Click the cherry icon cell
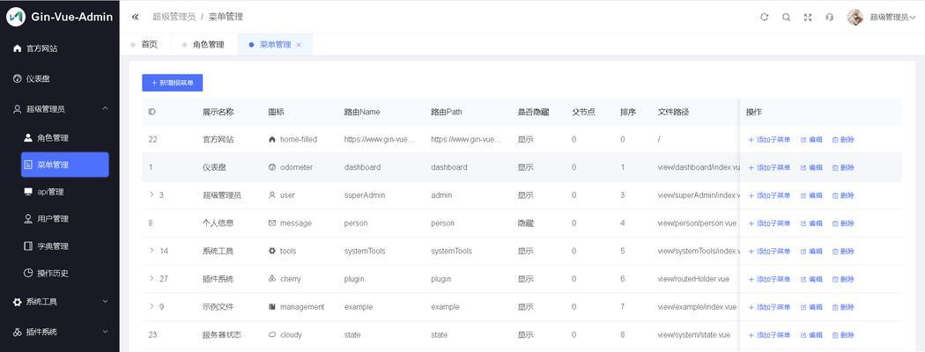Viewport: 925px width, 352px height. [285, 279]
